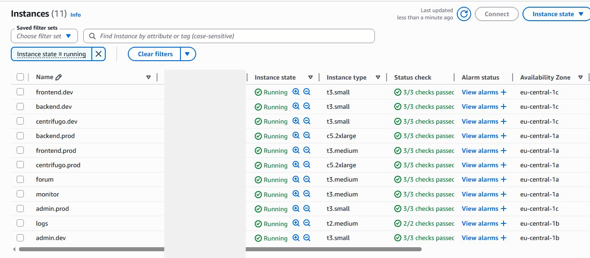The image size is (590, 258).
Task: Check the frontend.prod instance checkbox
Action: [x=20, y=150]
